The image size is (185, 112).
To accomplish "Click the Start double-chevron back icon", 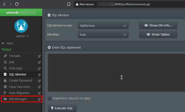I will coord(3,43).
